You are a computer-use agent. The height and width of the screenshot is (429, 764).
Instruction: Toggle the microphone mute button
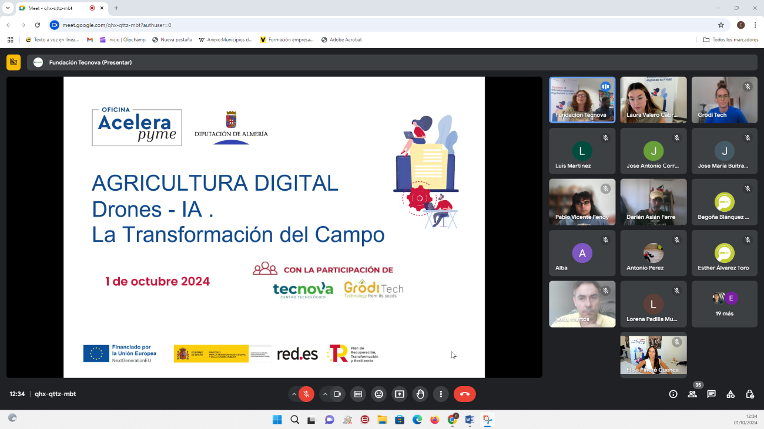pos(306,394)
